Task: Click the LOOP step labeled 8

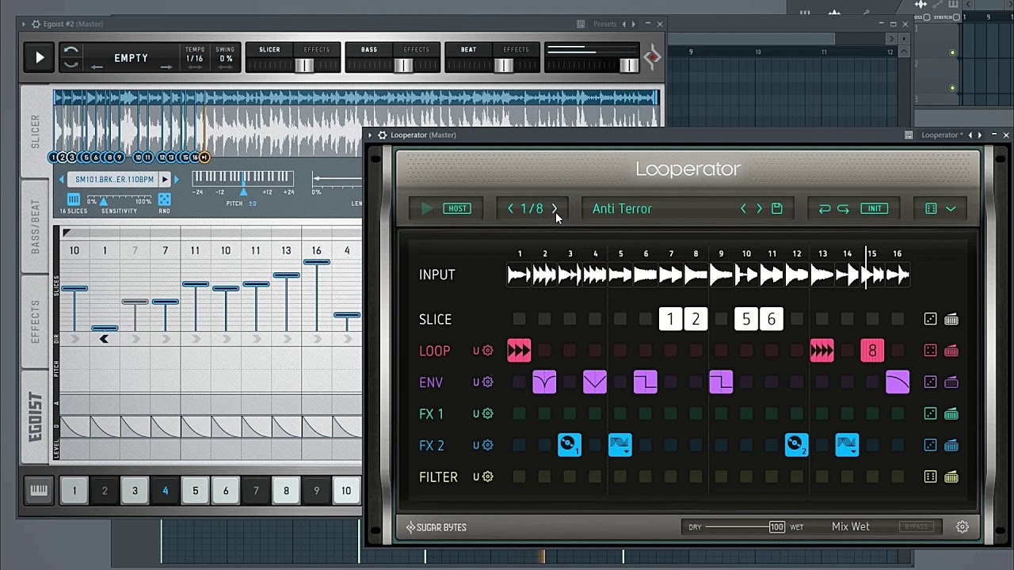Action: 872,351
